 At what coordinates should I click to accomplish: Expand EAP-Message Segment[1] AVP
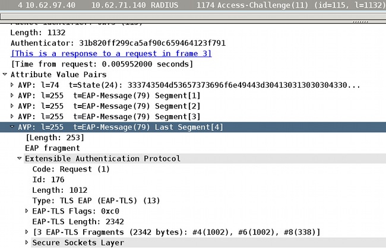coord(12,96)
